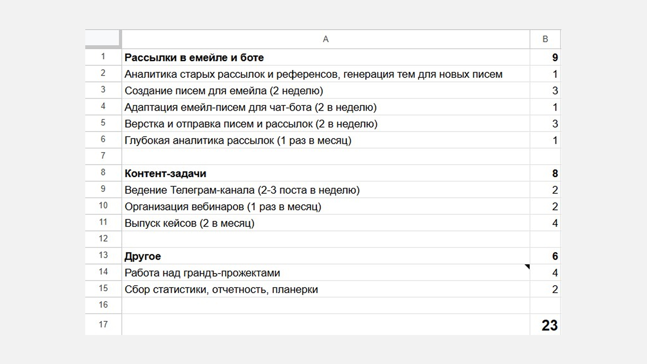The image size is (647, 364).
Task: Click value 9 next to 'Рассылки в емейле и боте'
Action: (545, 57)
